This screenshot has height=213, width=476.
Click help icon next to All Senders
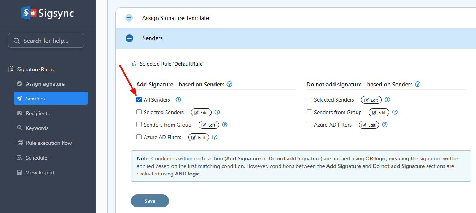tap(178, 100)
